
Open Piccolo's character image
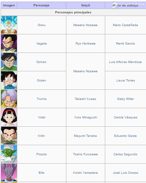9,154
